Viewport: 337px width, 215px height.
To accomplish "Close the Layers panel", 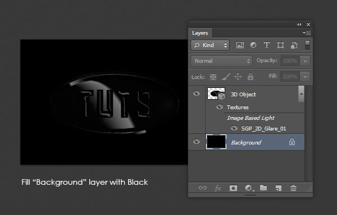I will pos(308,25).
